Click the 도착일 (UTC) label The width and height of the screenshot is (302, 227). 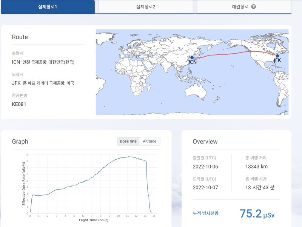204,179
